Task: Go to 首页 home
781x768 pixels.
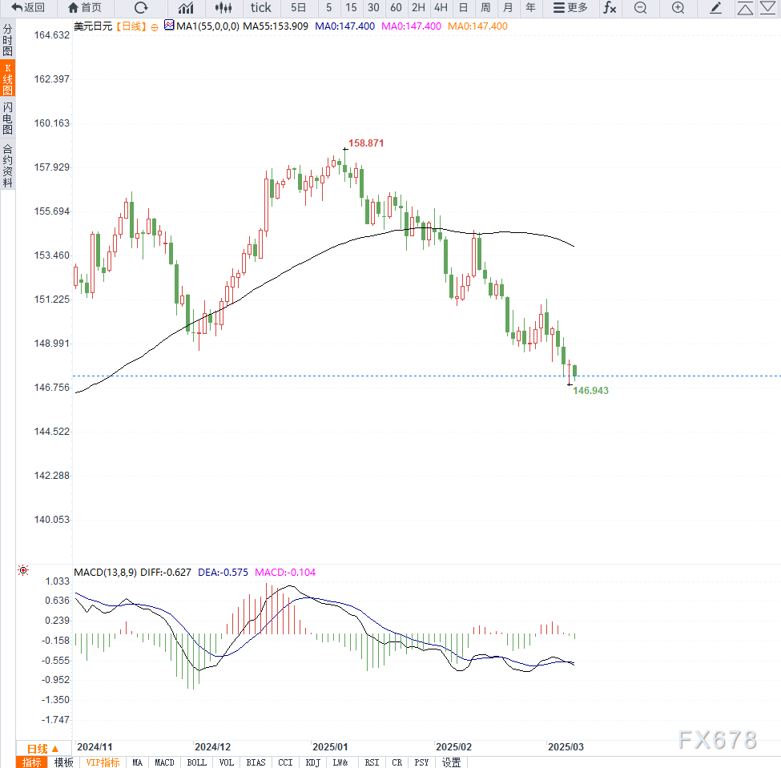Action: [x=85, y=7]
